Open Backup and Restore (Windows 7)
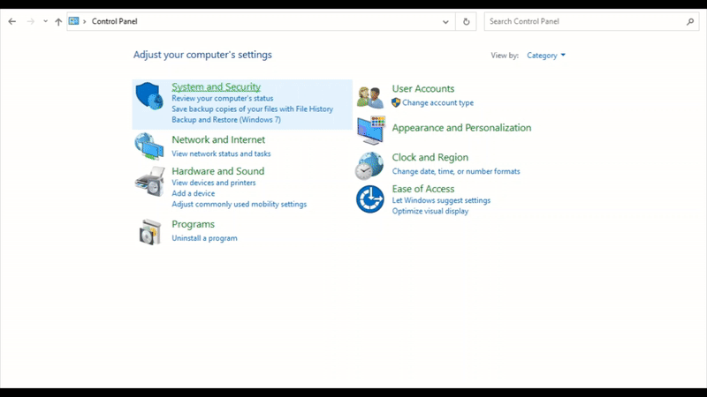707x397 pixels. (226, 120)
